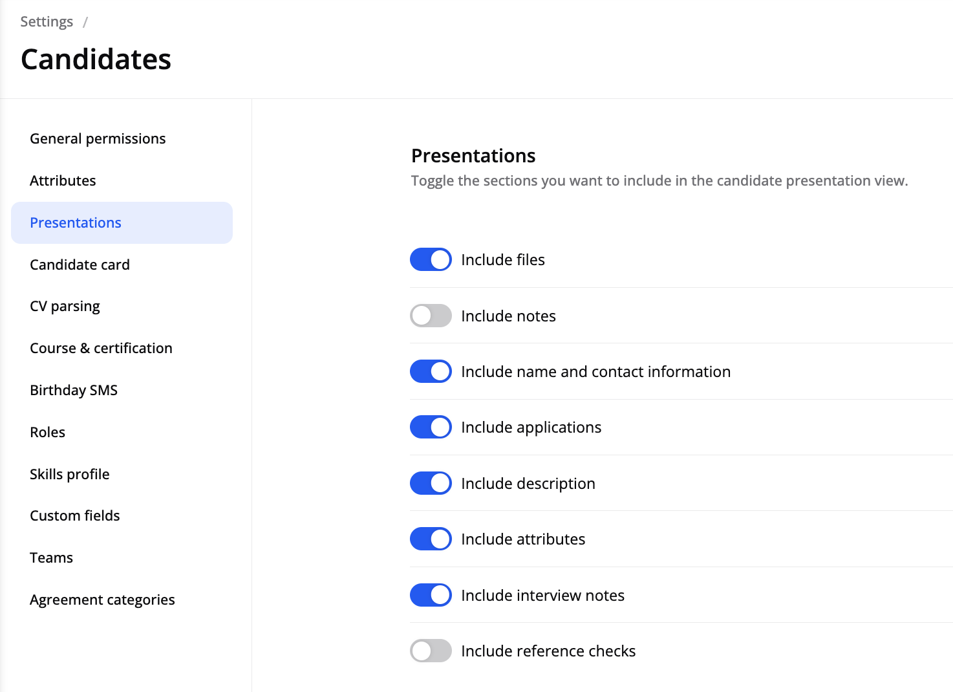Open Course & certification settings
Image resolution: width=953 pixels, height=692 pixels.
tap(101, 348)
